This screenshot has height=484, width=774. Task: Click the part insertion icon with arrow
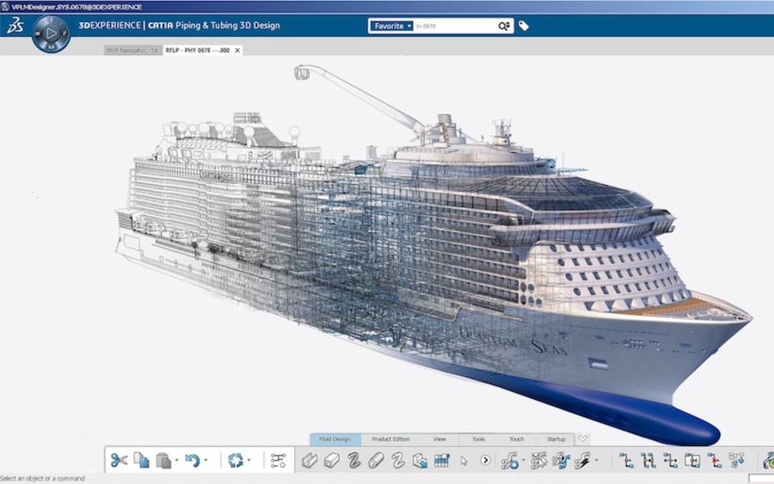[420, 461]
